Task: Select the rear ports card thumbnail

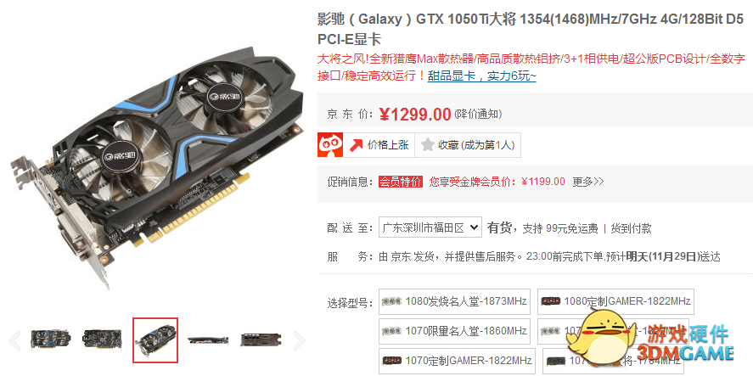Action: [261, 340]
